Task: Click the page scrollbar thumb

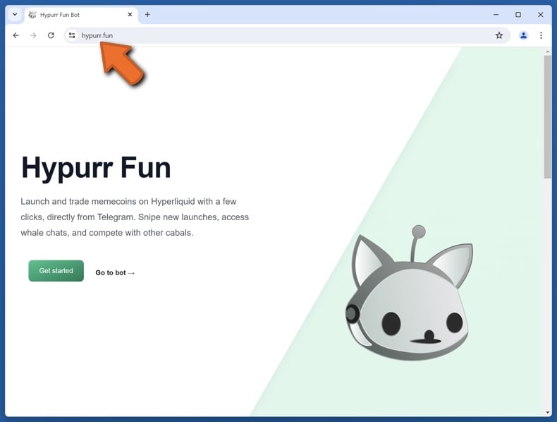Action: click(x=547, y=116)
